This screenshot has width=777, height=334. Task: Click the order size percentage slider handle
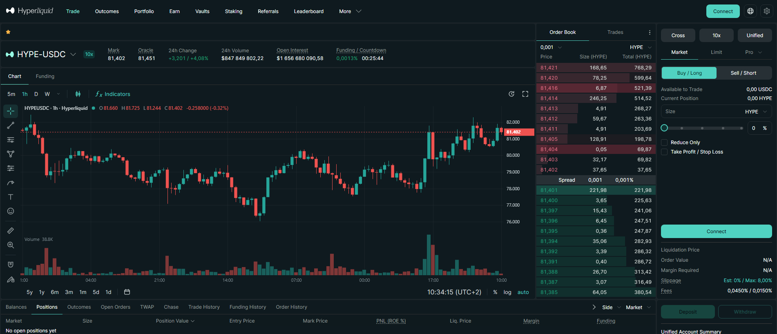point(664,128)
